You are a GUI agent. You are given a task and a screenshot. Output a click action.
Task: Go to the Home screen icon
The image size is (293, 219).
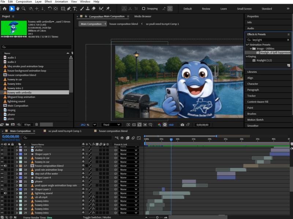4,8
